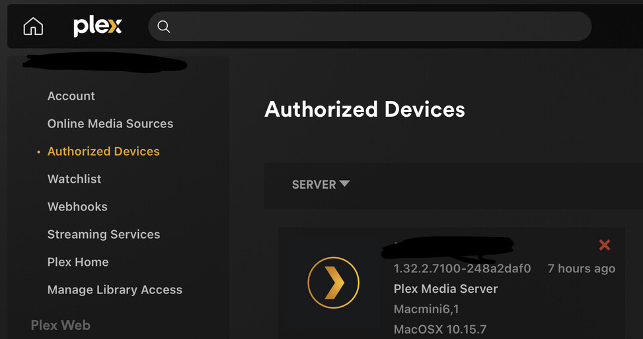Image resolution: width=643 pixels, height=339 pixels.
Task: Click the Plex Web section header
Action: [61, 325]
